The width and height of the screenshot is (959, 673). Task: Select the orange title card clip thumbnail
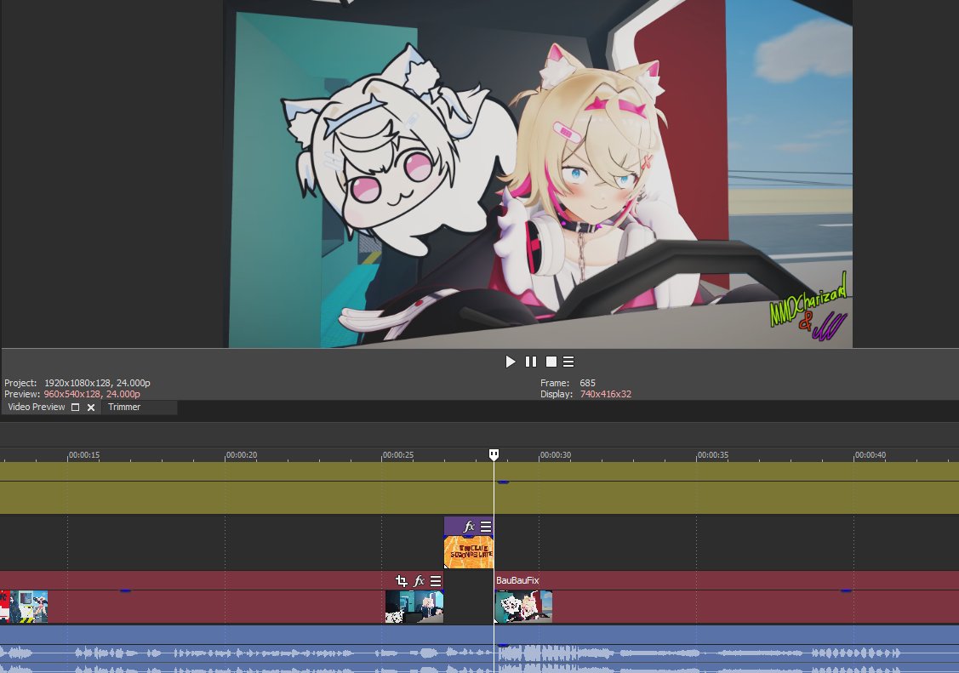pyautogui.click(x=469, y=552)
